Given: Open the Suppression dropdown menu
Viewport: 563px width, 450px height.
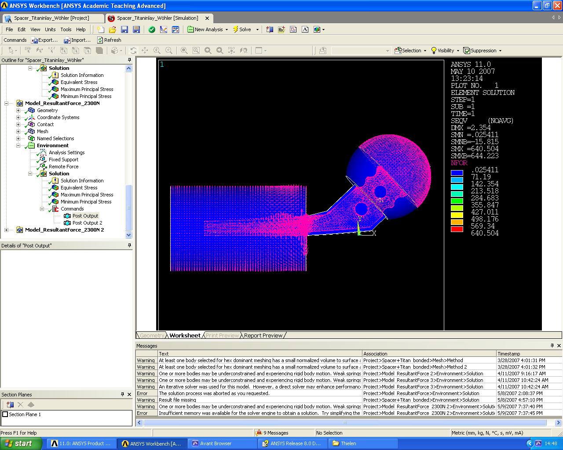Looking at the screenshot, I should [500, 51].
